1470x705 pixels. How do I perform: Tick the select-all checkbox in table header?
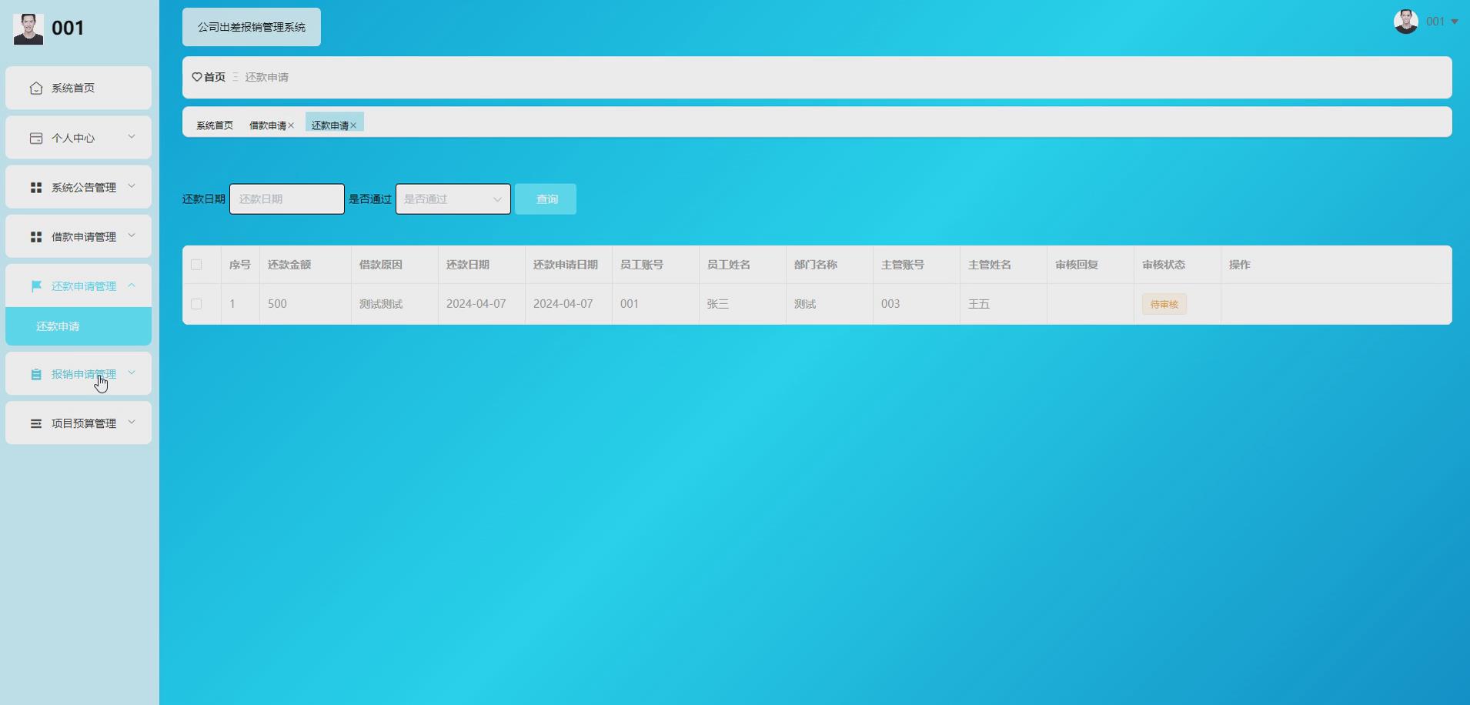click(x=196, y=265)
